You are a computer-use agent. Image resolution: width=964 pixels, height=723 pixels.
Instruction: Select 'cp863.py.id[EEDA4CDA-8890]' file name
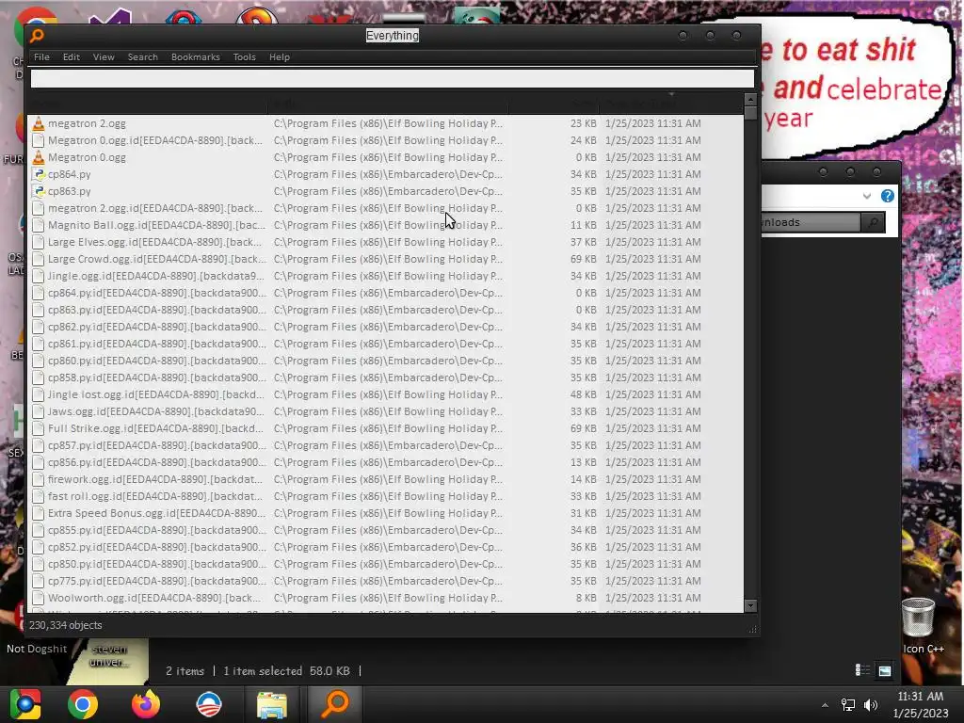coord(157,310)
